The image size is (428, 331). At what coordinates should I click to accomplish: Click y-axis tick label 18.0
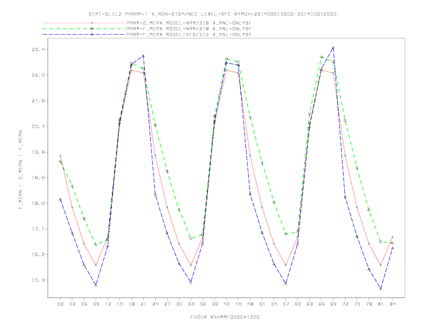[x=38, y=203]
